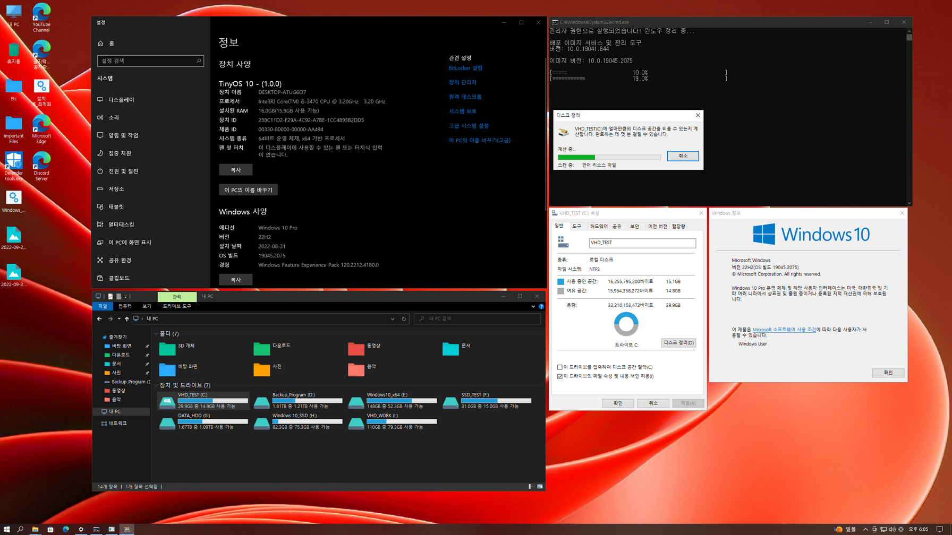Show hidden tray icons chevron
This screenshot has height=535, width=952.
(865, 529)
